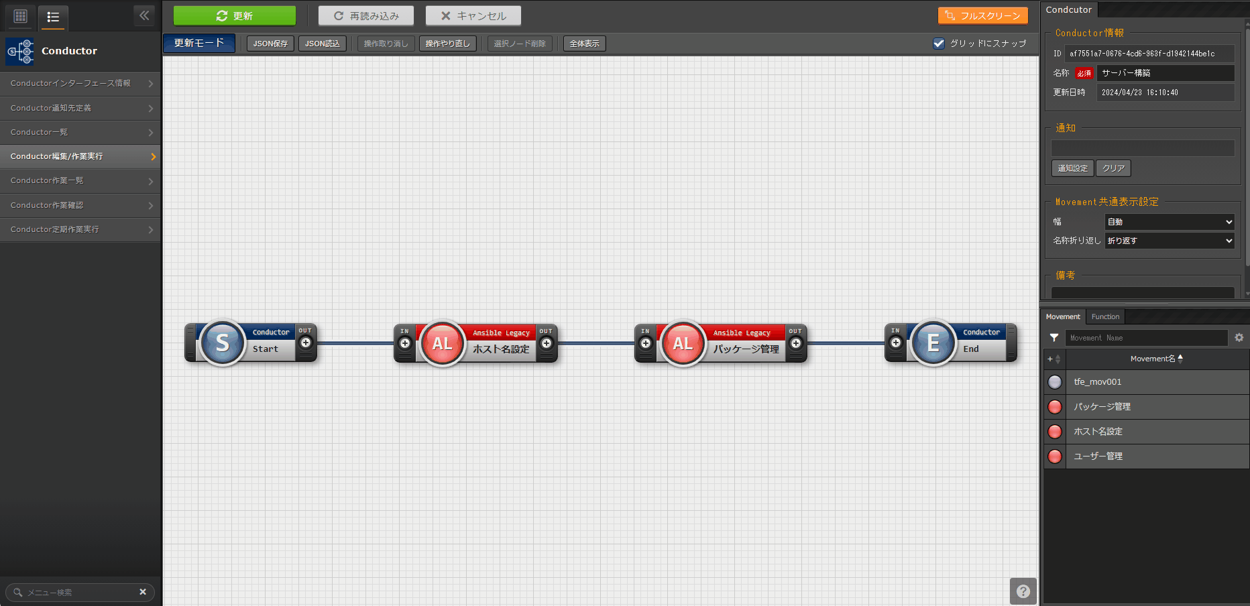
Task: Collapse the sidebar with double-chevron icon
Action: 144,15
